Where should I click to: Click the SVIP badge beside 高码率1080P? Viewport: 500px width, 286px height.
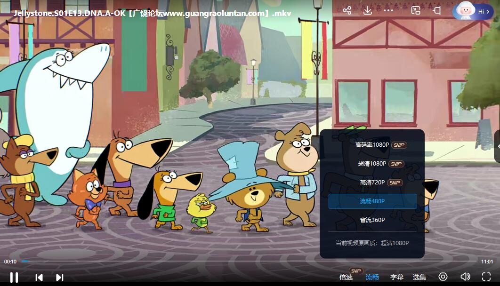click(x=399, y=145)
